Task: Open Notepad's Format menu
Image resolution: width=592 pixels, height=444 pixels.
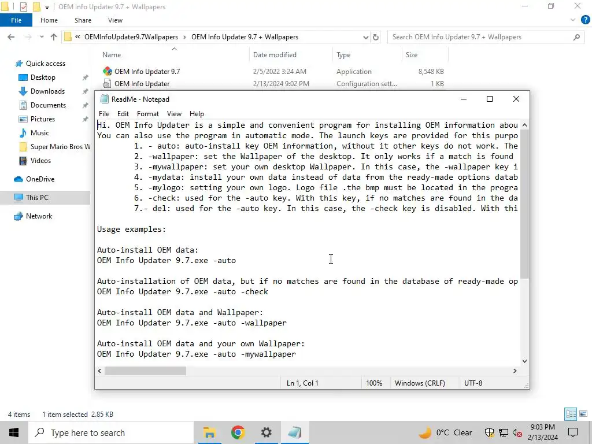Action: pos(148,114)
